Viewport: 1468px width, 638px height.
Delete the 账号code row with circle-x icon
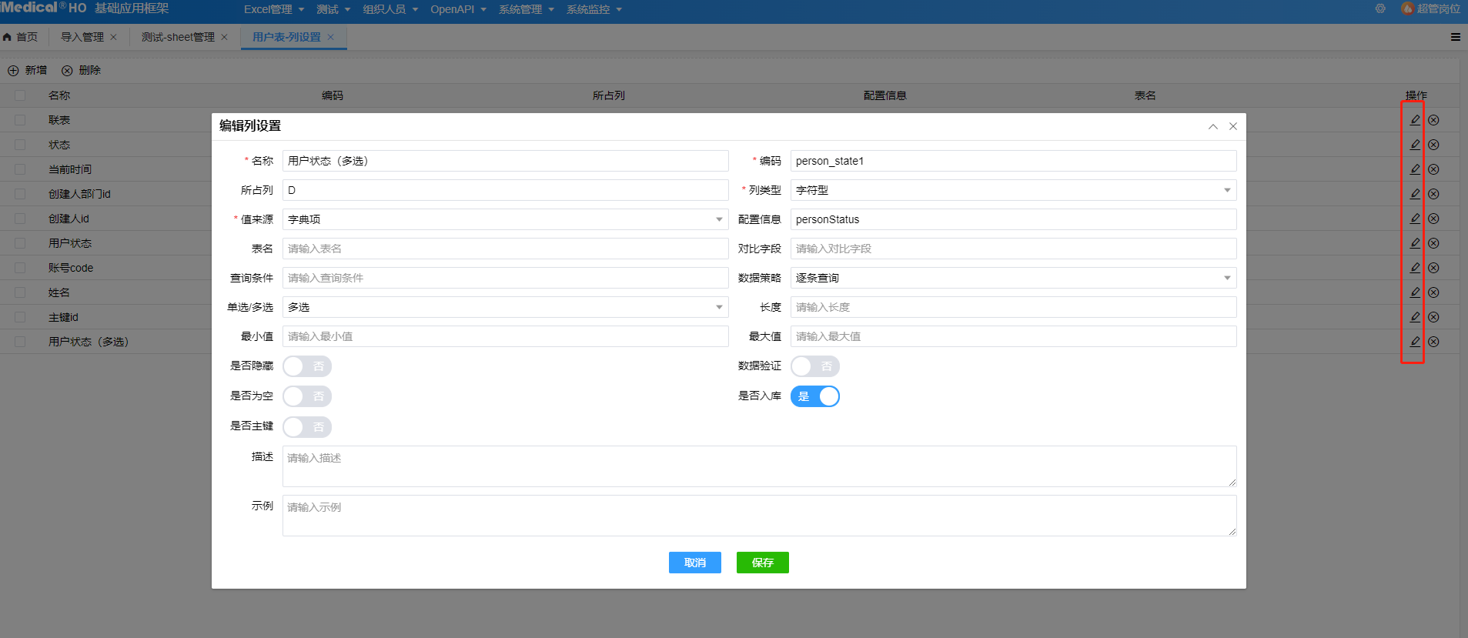point(1433,268)
